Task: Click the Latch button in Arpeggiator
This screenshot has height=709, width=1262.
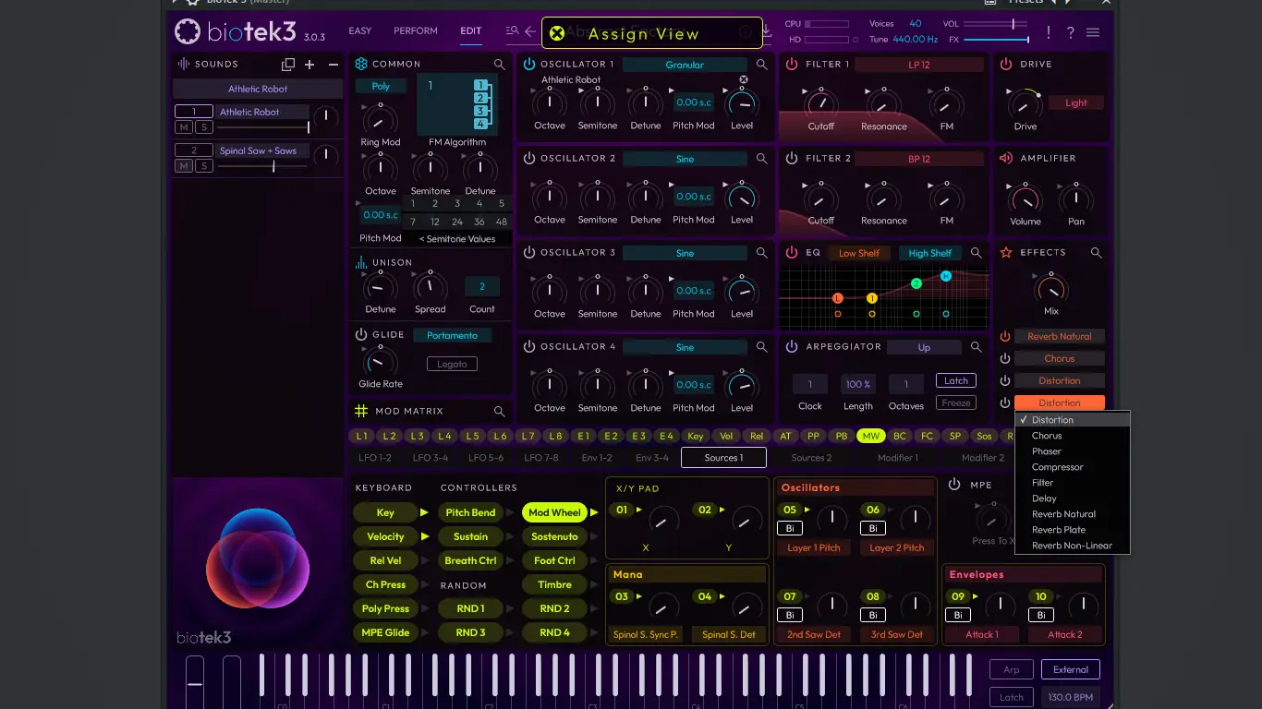Action: [956, 381]
